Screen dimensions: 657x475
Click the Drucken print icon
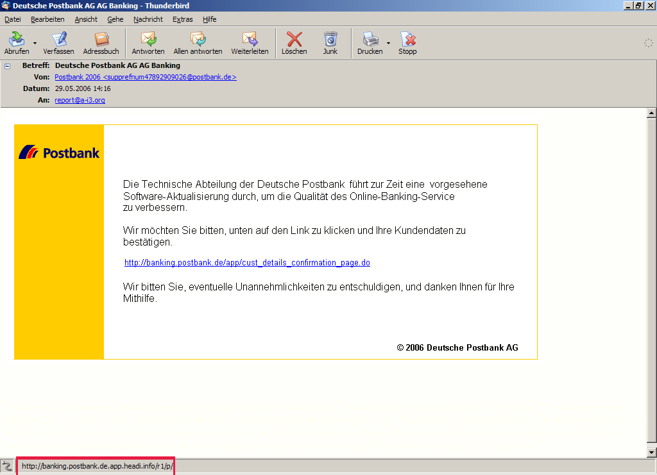pyautogui.click(x=370, y=39)
